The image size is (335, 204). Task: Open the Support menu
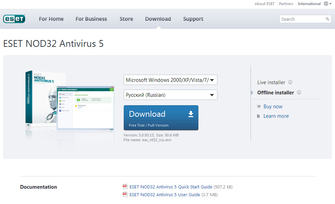(x=193, y=19)
